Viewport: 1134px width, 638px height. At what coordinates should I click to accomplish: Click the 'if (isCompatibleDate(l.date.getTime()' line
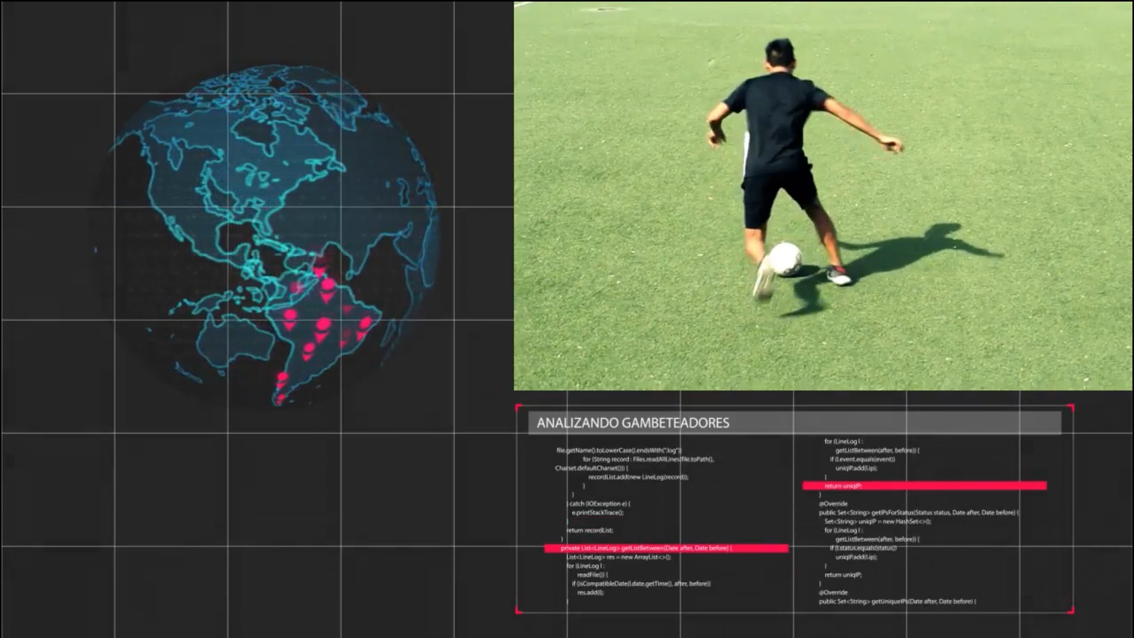tap(641, 584)
